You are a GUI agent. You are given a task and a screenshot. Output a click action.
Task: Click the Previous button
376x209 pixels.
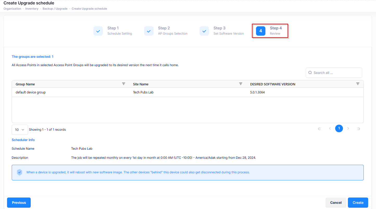tap(19, 202)
